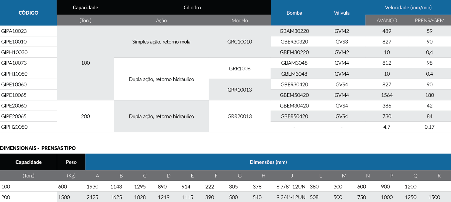451x202 pixels.
Task: Click the GIPH10030 product code
Action: click(14, 52)
